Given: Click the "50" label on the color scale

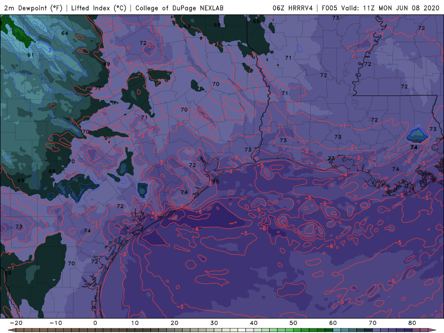Looking at the screenshot, I should point(294,323).
